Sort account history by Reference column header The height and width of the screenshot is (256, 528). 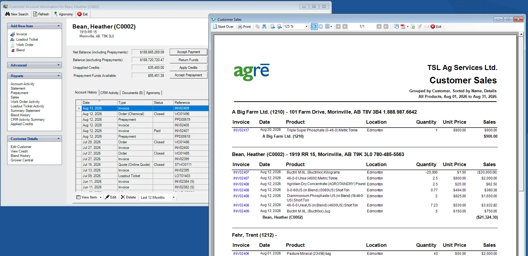click(x=191, y=103)
